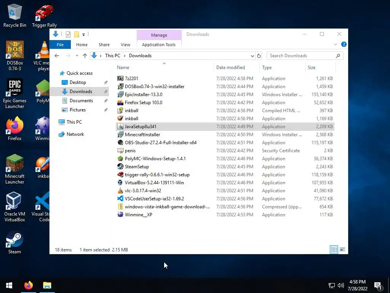The height and width of the screenshot is (293, 390).
Task: Open Documents in the navigation pane
Action: click(82, 101)
